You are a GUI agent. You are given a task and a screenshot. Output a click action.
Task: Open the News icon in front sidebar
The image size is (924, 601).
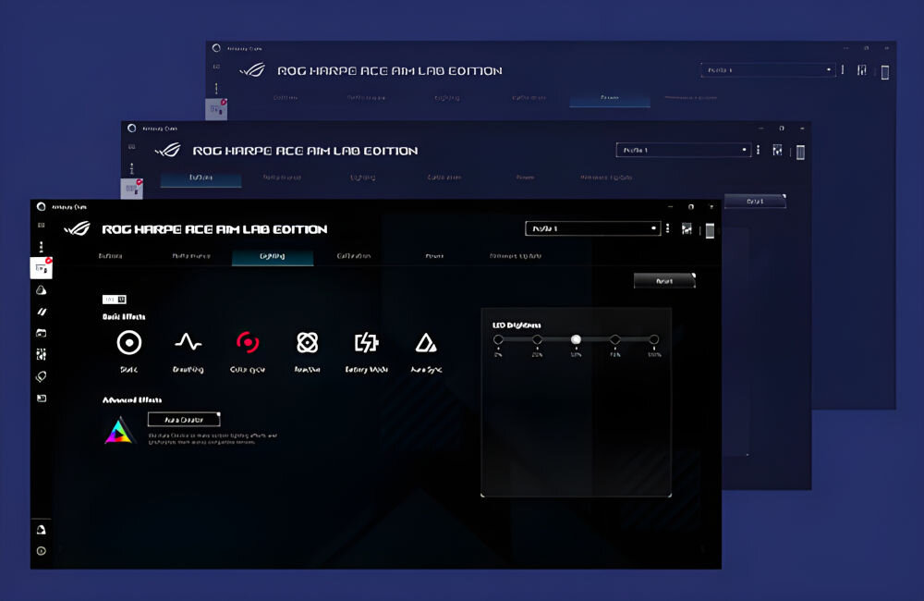coord(42,399)
